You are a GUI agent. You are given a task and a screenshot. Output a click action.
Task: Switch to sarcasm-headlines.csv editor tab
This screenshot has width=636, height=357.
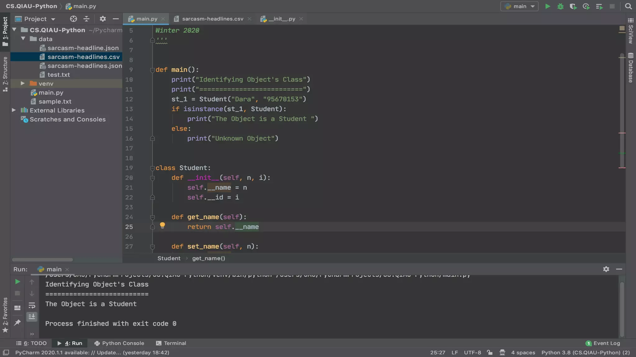point(212,19)
